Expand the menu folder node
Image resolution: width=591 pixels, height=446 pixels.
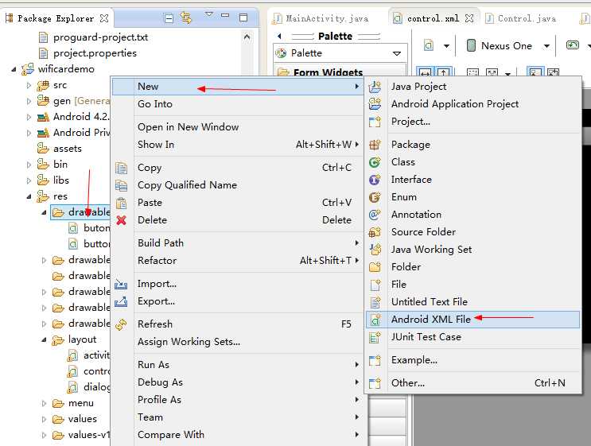click(44, 403)
